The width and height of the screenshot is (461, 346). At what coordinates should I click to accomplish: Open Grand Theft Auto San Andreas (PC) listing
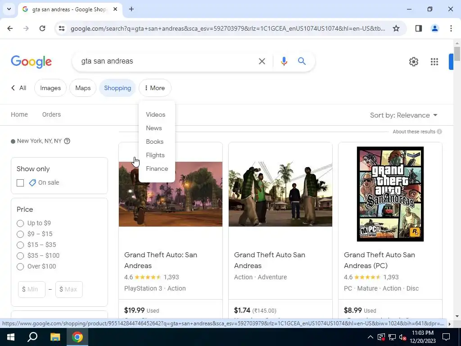(x=379, y=260)
